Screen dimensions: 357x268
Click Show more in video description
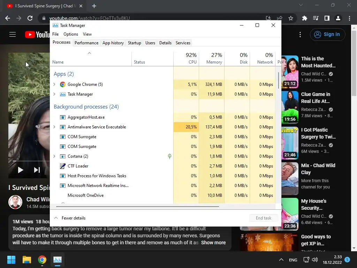point(213,243)
